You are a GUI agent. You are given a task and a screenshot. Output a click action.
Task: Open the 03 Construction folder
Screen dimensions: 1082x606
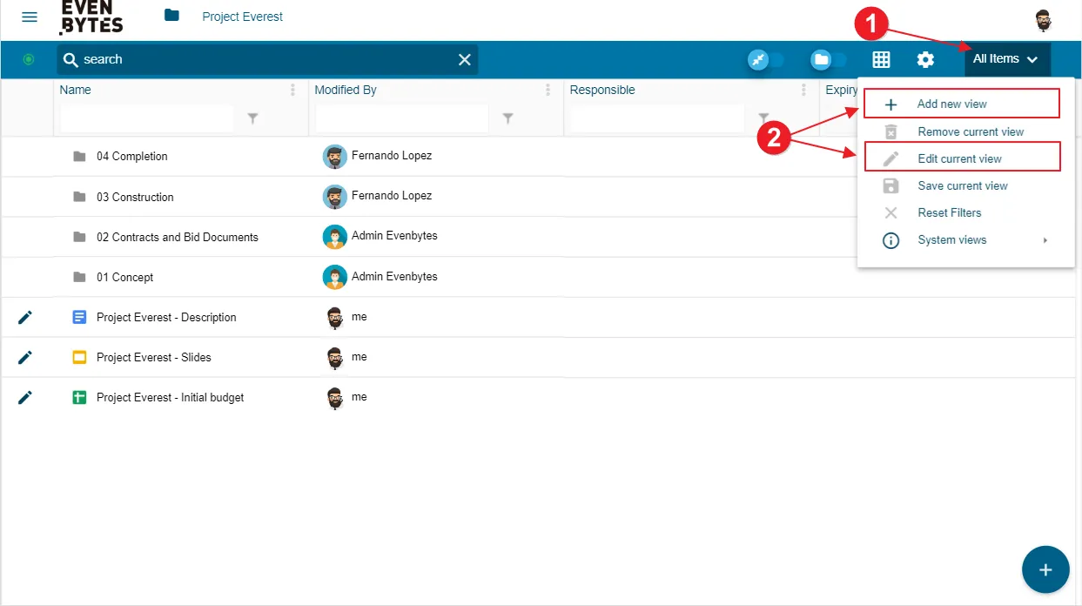(x=135, y=197)
